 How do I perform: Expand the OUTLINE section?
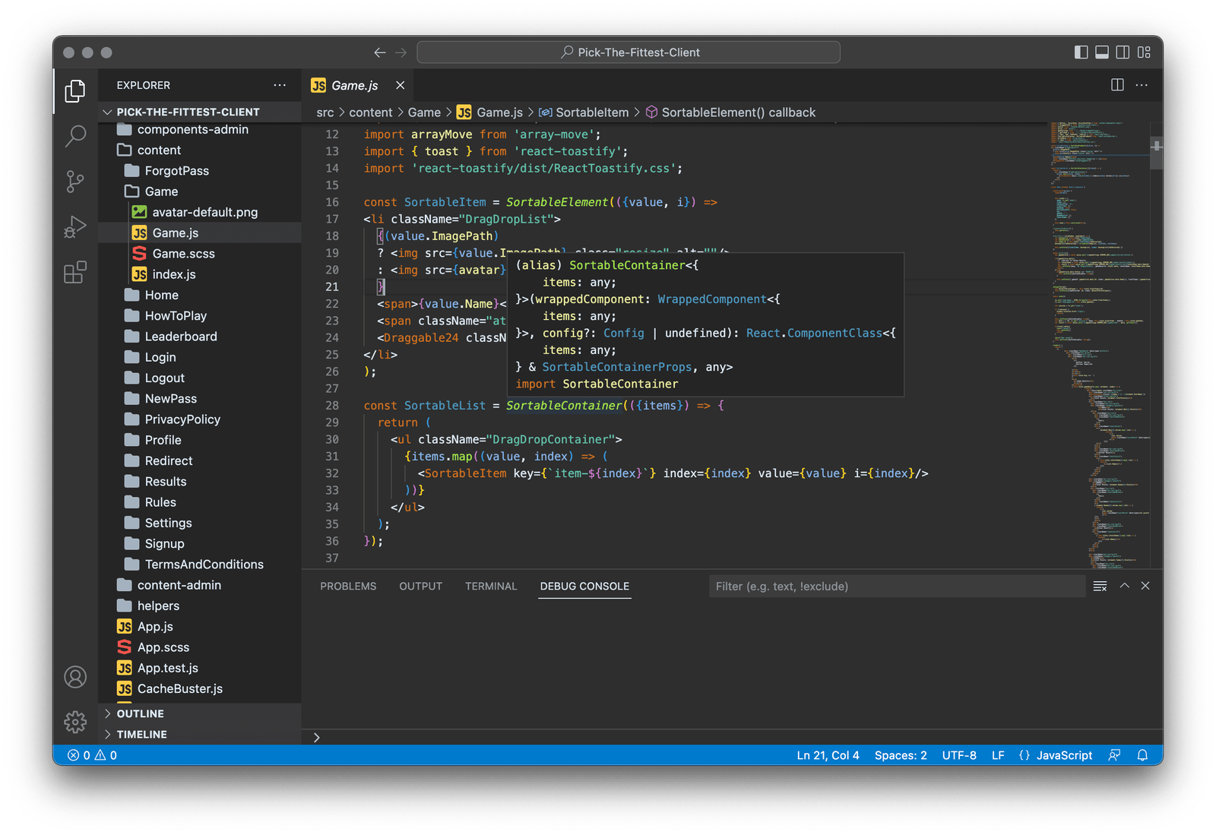[141, 713]
